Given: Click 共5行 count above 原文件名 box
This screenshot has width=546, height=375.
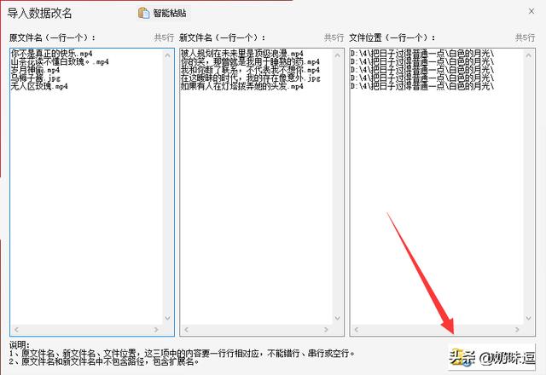Looking at the screenshot, I should pos(164,37).
